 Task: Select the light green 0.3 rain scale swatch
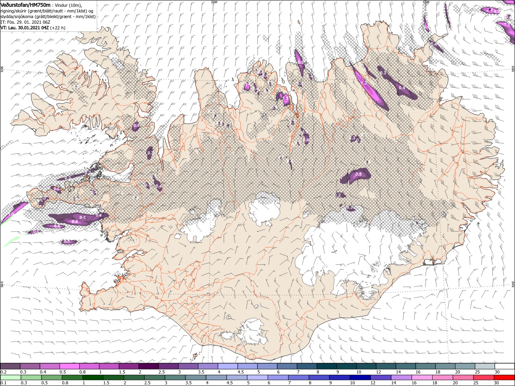pos(31,377)
